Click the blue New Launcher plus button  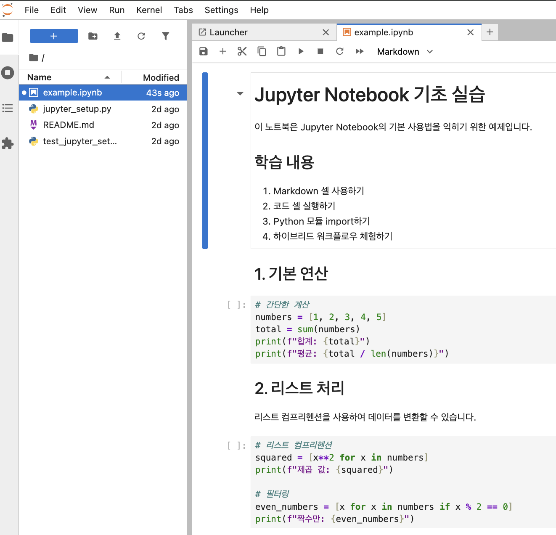(54, 36)
